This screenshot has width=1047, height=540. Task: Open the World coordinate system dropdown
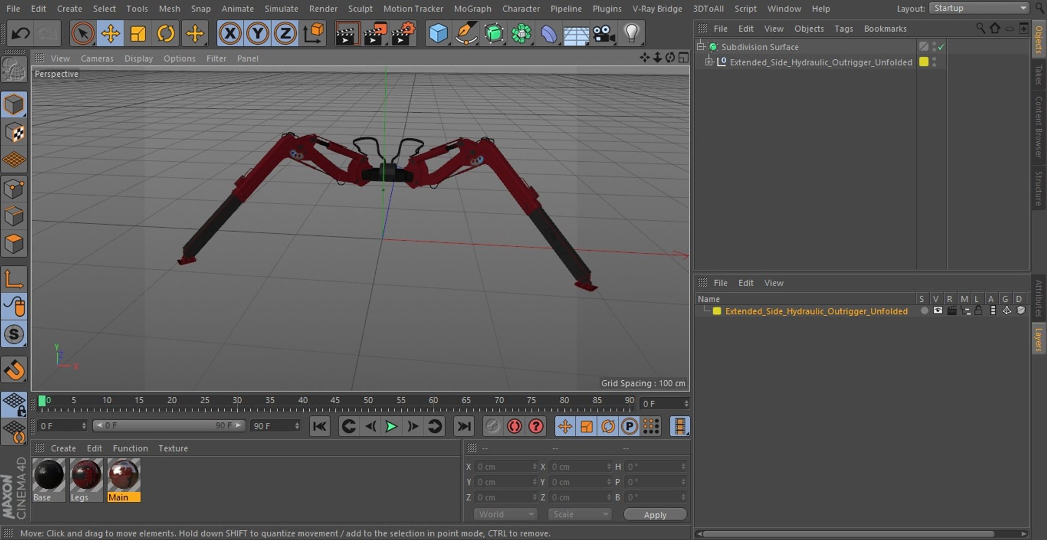point(506,514)
